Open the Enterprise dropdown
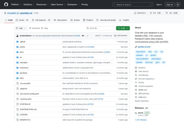Image resolution: width=184 pixels, height=122 pixels. [73, 5]
